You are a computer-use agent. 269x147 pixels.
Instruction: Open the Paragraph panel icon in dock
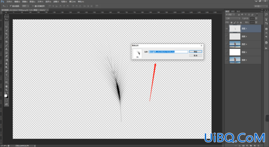point(266,37)
